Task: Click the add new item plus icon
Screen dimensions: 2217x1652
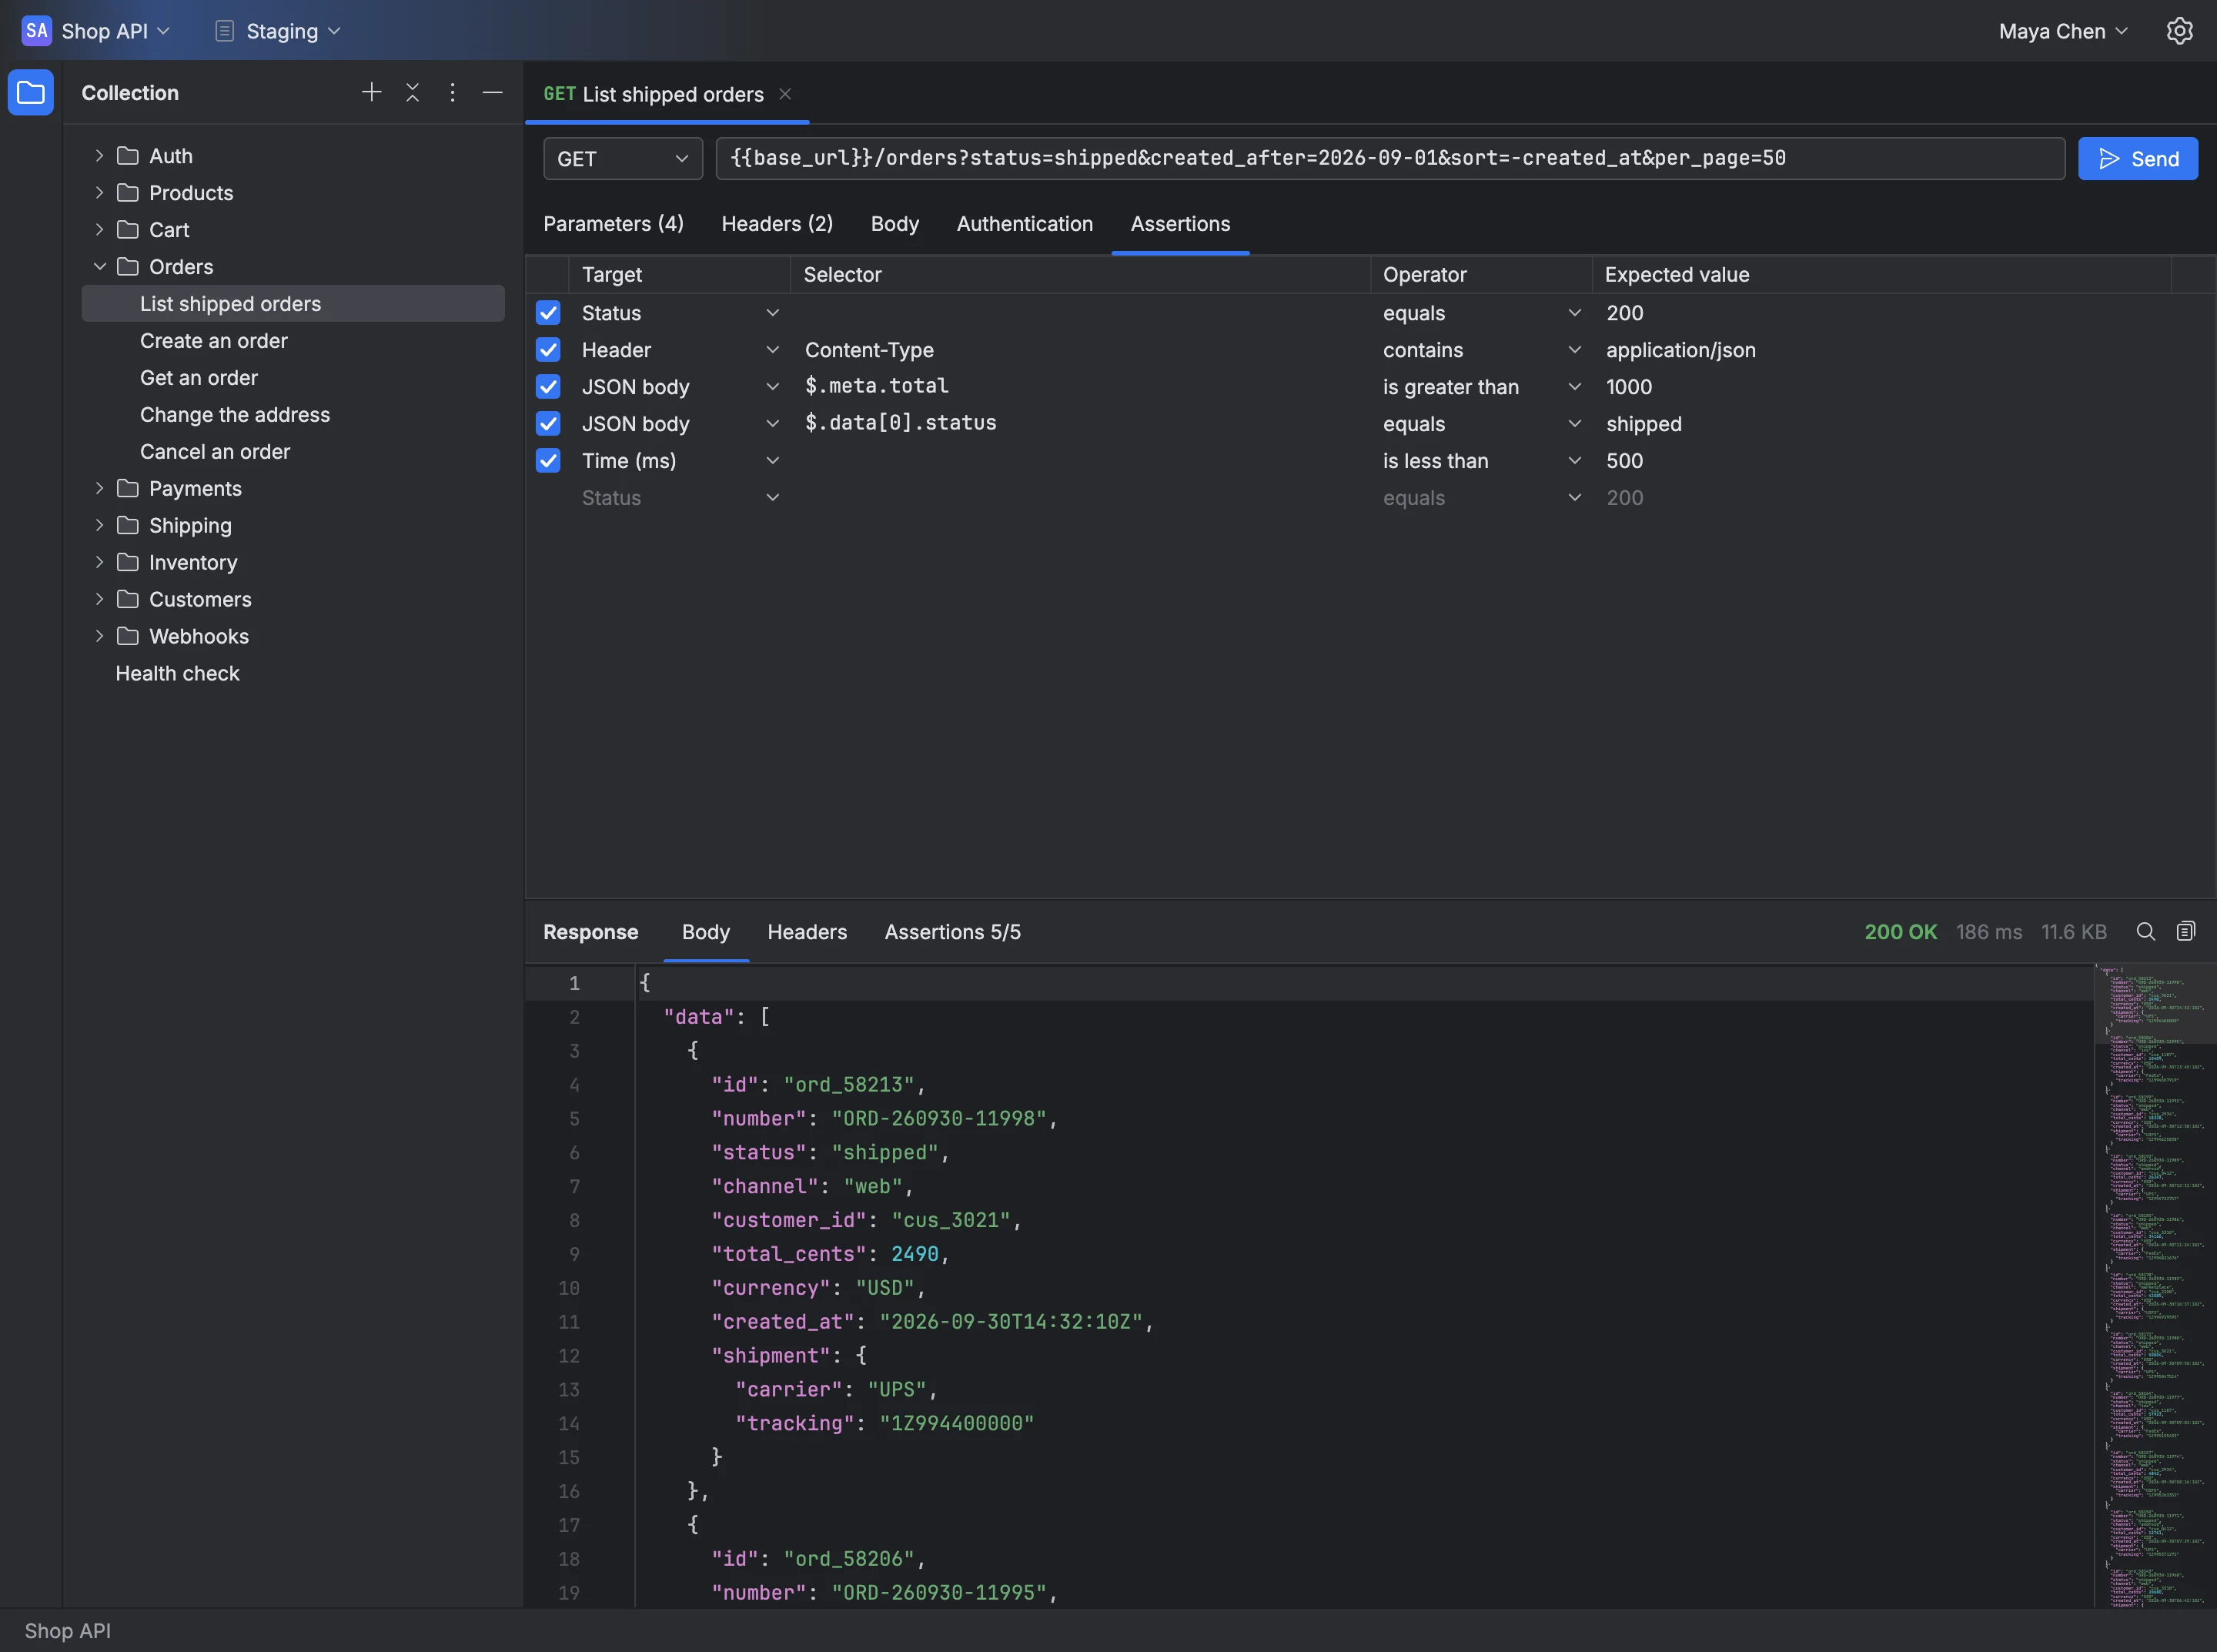Action: (x=371, y=92)
